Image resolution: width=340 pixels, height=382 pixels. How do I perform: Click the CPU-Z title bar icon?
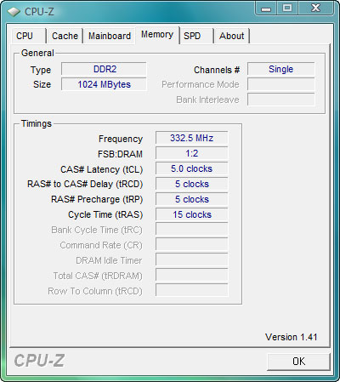14,12
